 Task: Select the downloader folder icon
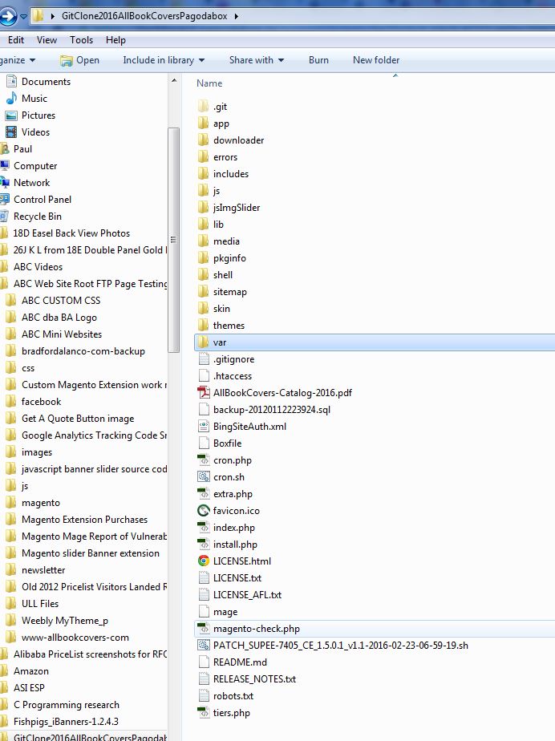click(x=203, y=140)
